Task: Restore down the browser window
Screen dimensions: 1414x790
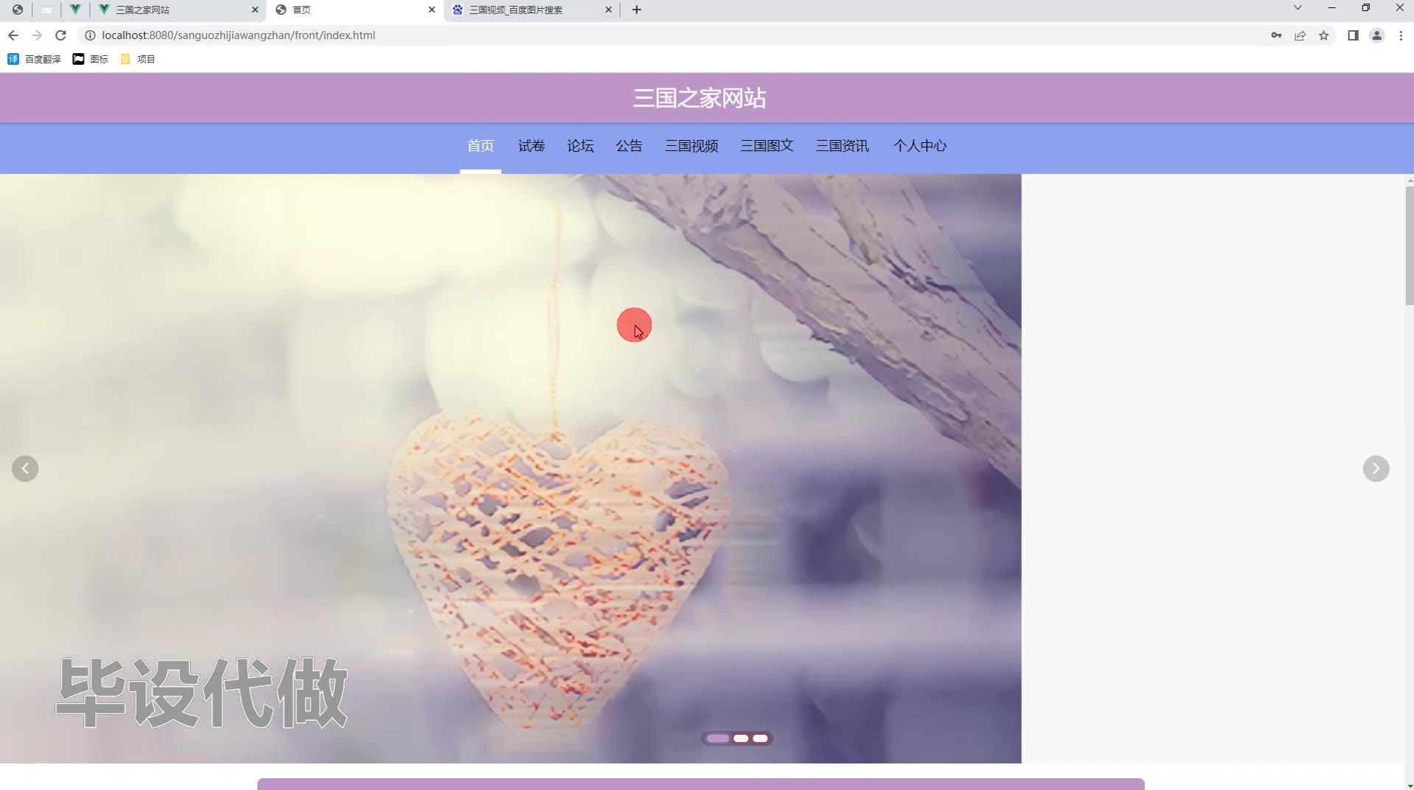Action: click(1365, 8)
